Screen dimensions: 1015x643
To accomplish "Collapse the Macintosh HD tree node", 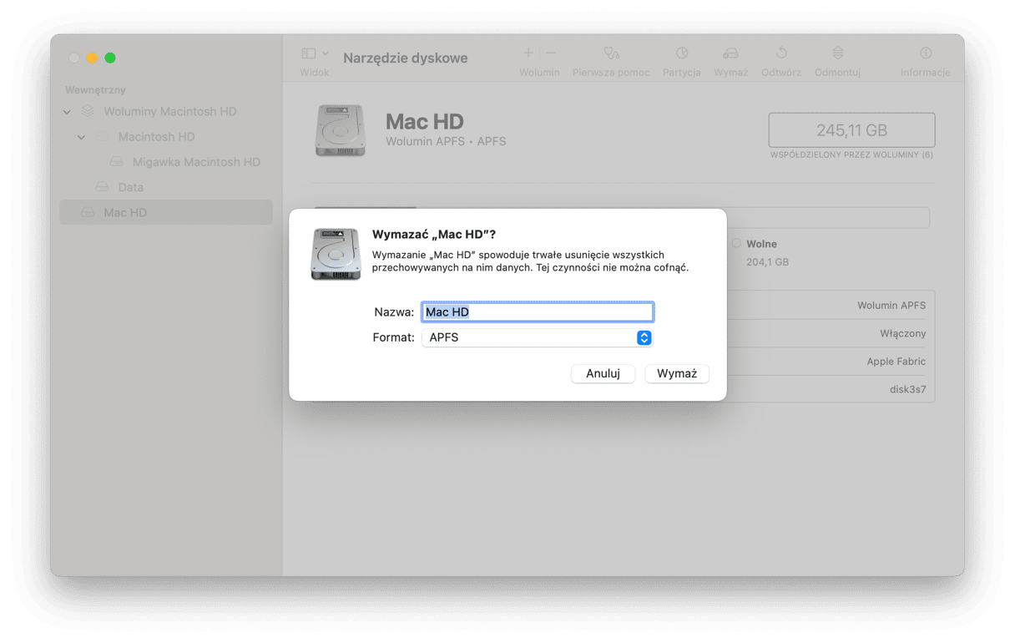I will [81, 137].
